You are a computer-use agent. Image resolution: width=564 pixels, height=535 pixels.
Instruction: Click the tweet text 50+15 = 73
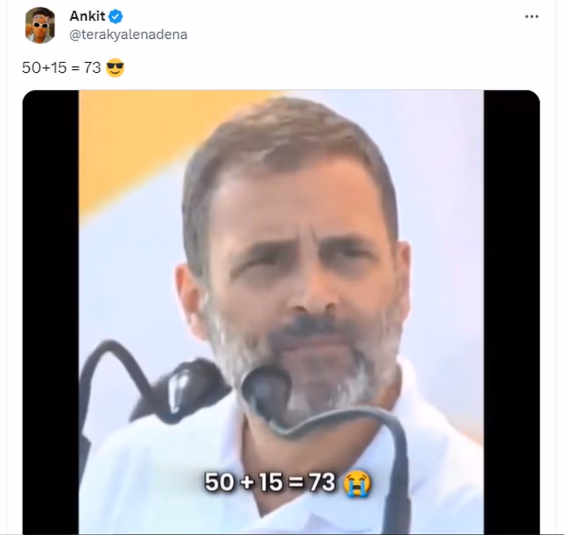(x=62, y=68)
